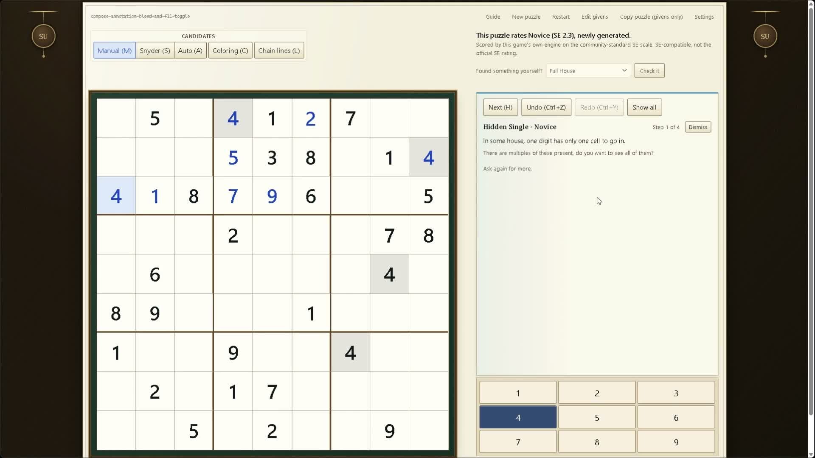Copy puzzle (givens only)
The height and width of the screenshot is (458, 815).
(651, 17)
